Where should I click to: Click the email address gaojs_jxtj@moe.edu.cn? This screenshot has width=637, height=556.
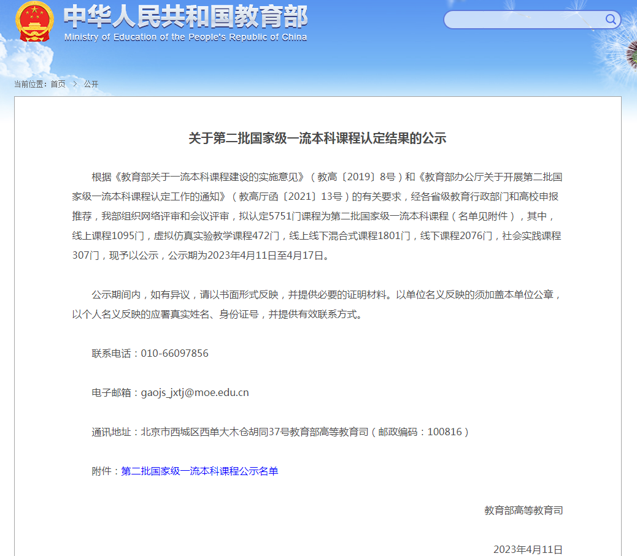pyautogui.click(x=195, y=392)
